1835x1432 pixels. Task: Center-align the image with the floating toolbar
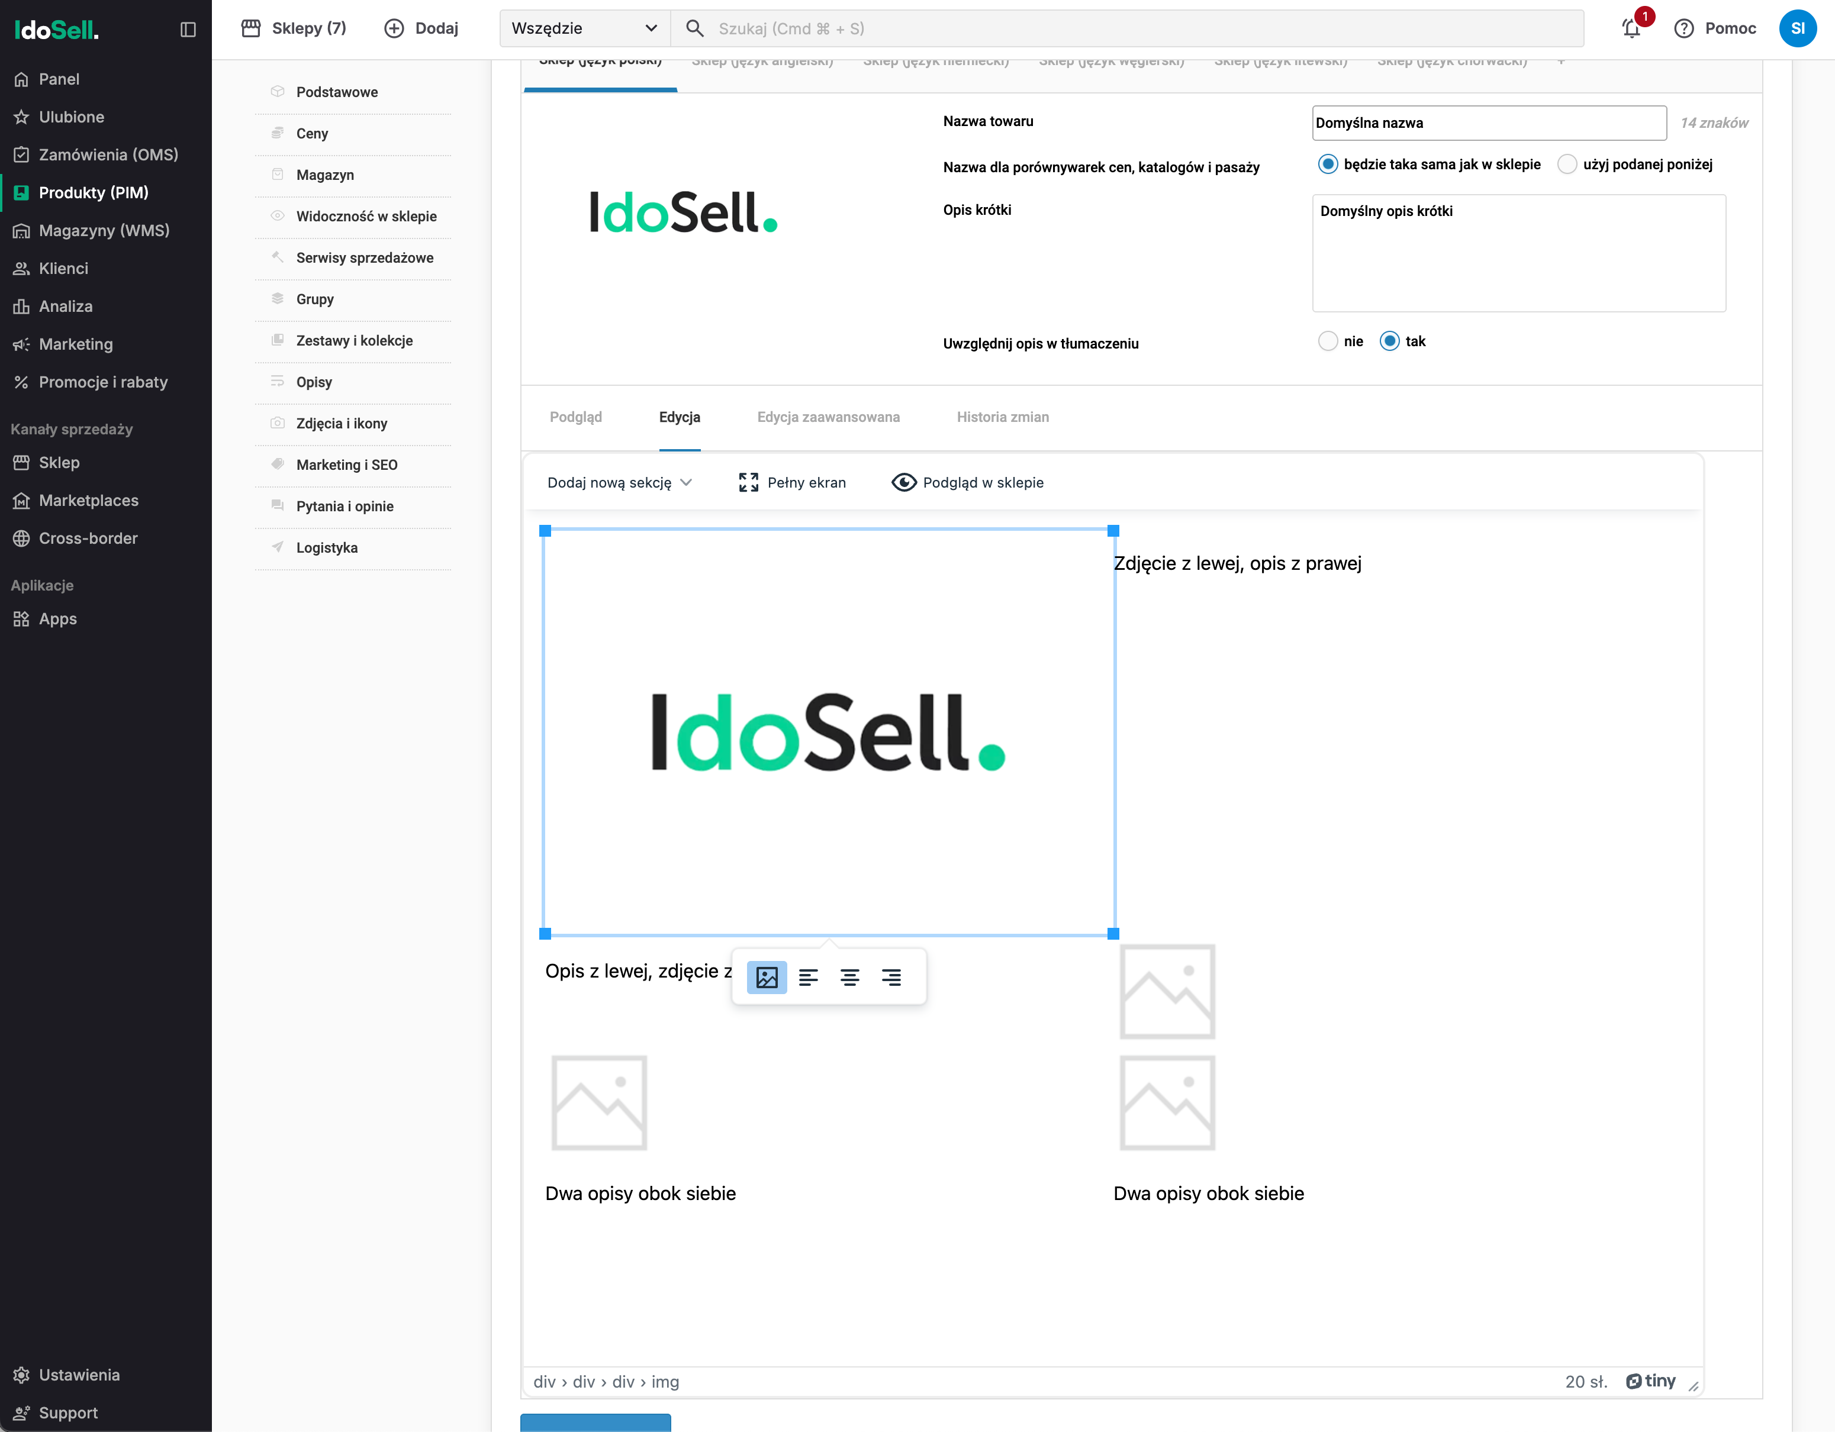[x=849, y=977]
